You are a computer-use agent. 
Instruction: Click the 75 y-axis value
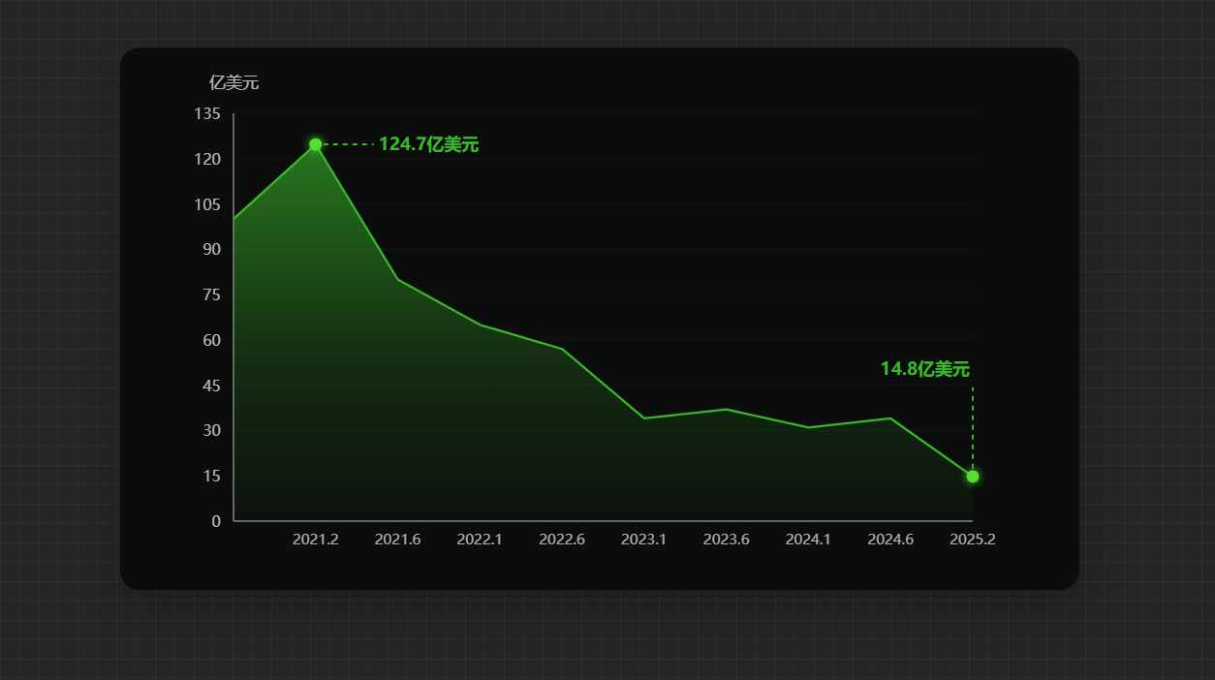coord(212,294)
